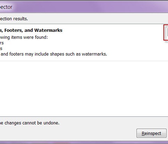This screenshot has width=168, height=144.
Task: Click the Reinspect button
Action: coord(152,133)
